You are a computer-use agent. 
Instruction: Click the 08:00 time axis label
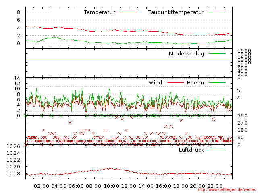click(x=94, y=186)
